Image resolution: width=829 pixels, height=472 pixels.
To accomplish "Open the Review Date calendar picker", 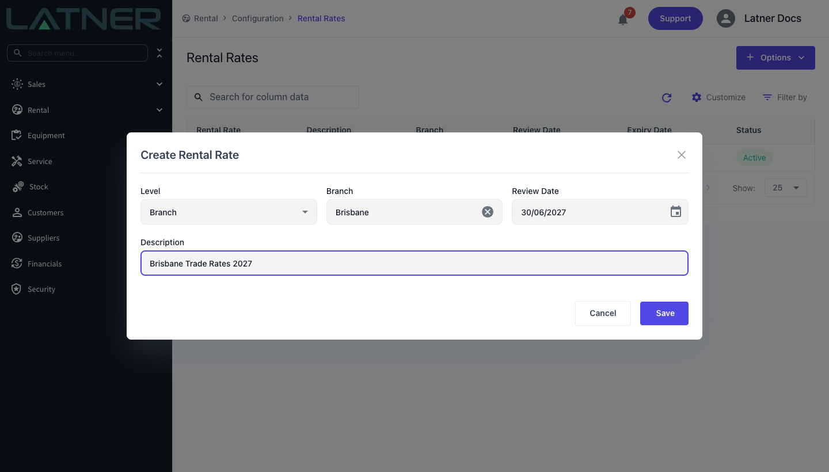I will coord(676,212).
